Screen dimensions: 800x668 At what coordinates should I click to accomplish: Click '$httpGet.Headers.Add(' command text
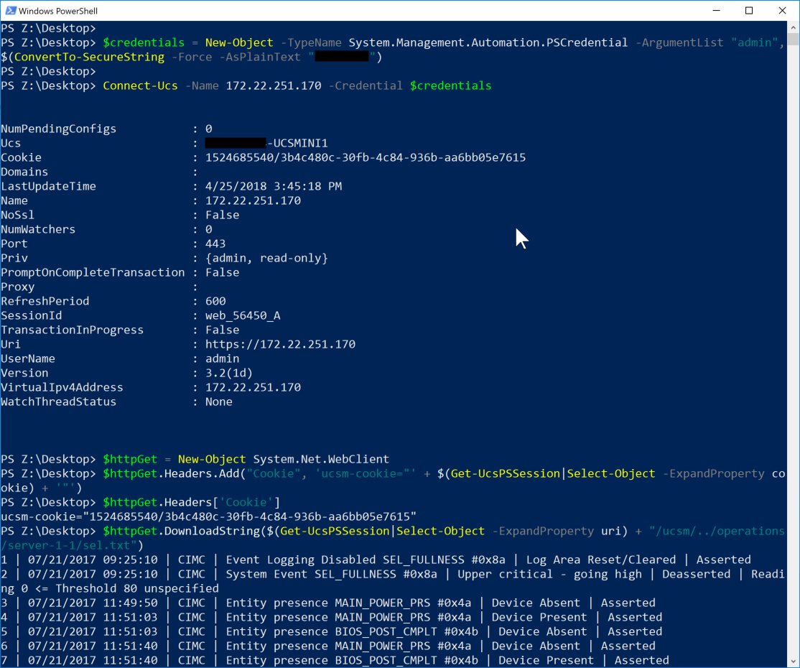(x=175, y=473)
